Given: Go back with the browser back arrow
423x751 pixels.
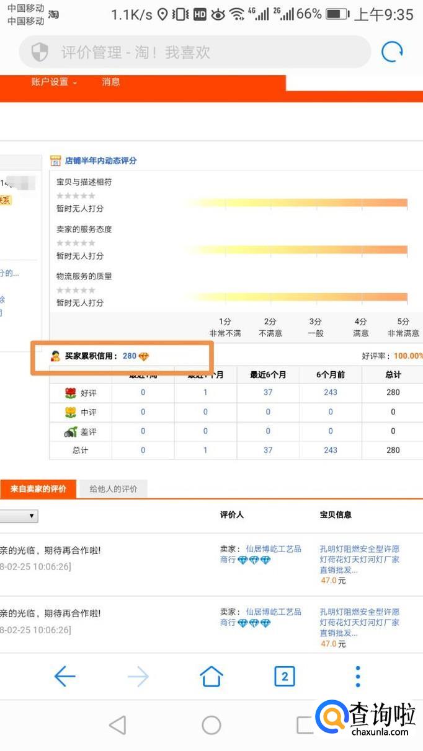Looking at the screenshot, I should (65, 677).
